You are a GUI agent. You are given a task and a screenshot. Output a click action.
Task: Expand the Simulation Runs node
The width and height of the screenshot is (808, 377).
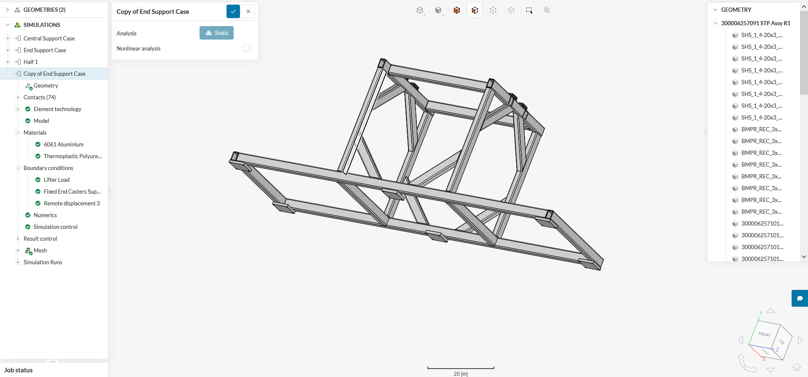(x=18, y=262)
